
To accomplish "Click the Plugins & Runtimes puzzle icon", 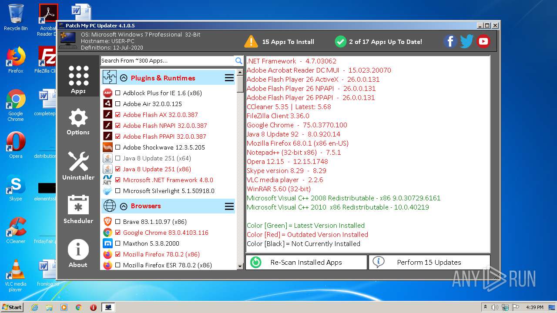I will 109,78.
